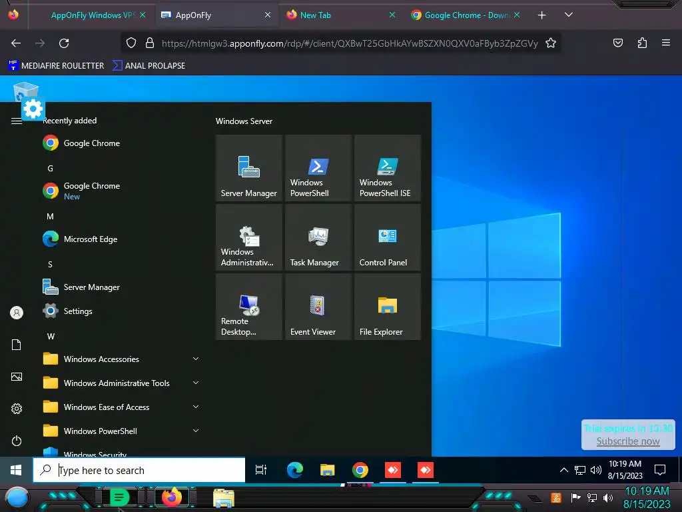Open the Firefox extensions button
The height and width of the screenshot is (512, 682).
(642, 43)
